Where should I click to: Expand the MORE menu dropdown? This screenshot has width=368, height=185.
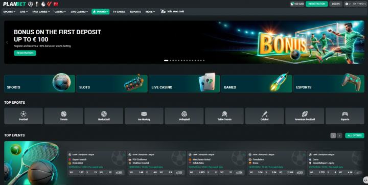click(x=150, y=12)
